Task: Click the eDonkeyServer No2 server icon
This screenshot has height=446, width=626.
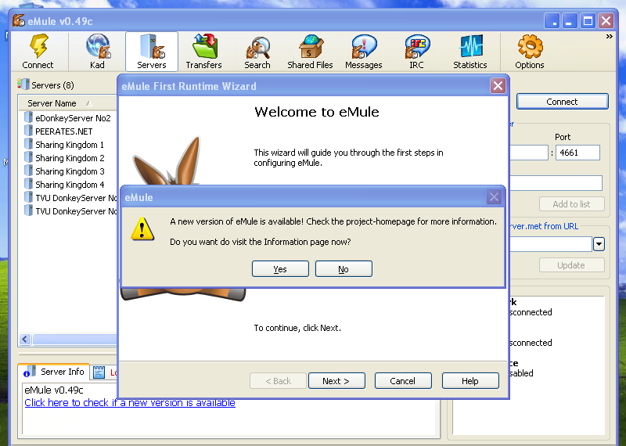Action: [x=28, y=117]
